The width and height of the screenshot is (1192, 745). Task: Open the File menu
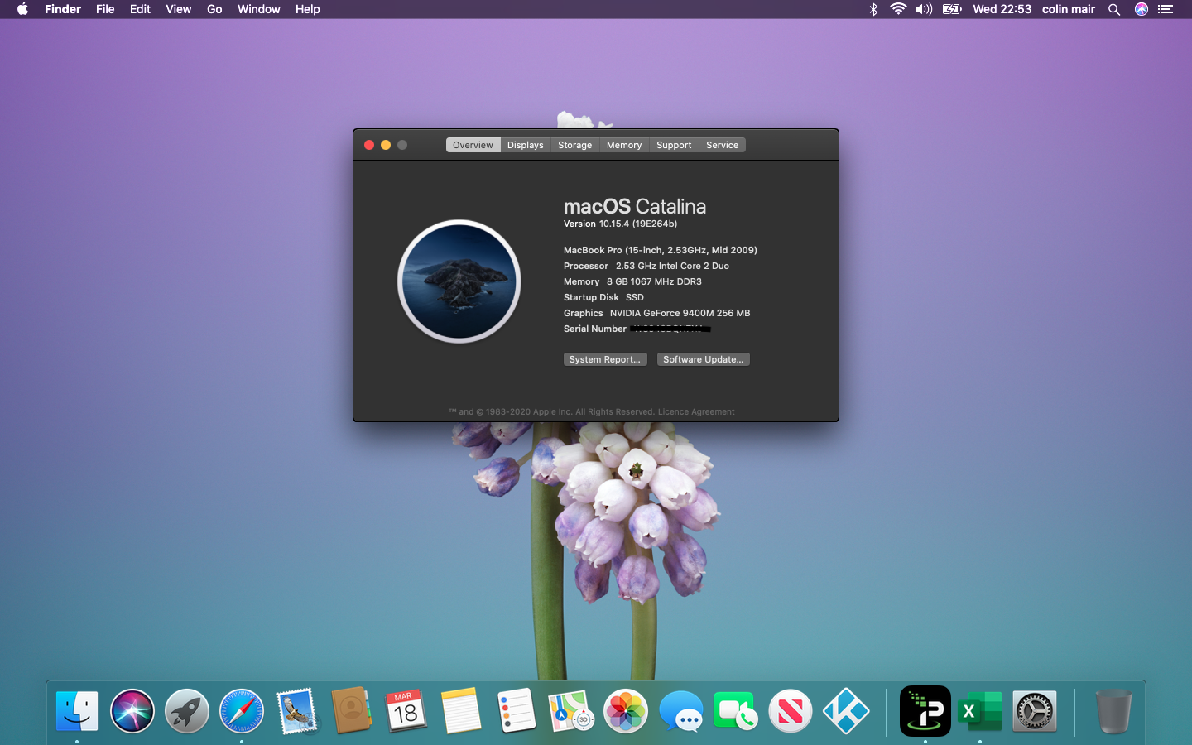coord(105,9)
